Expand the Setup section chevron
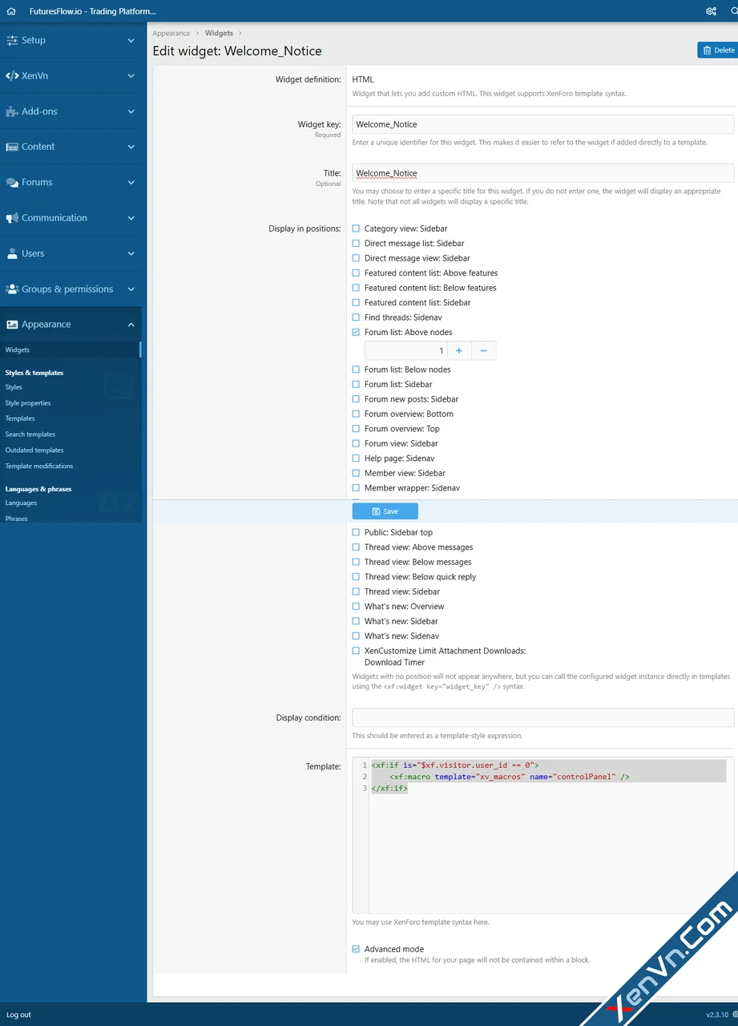The height and width of the screenshot is (1026, 738). point(131,40)
